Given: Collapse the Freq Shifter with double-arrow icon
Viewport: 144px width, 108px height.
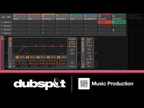Looking at the screenshot, I should pyautogui.click(x=83, y=64).
